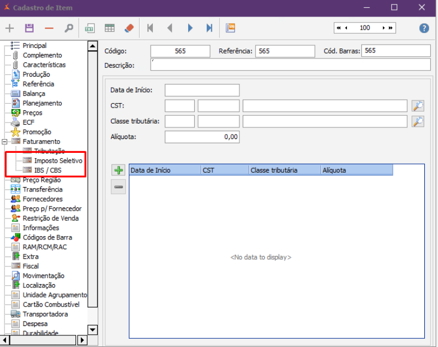
Task: Select Produção in the tree
Action: tap(36, 74)
